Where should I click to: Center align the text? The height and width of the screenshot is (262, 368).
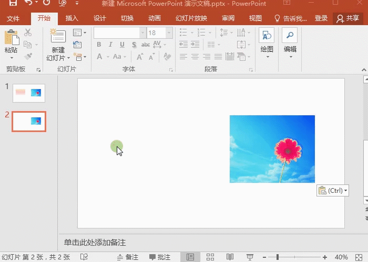(195, 57)
